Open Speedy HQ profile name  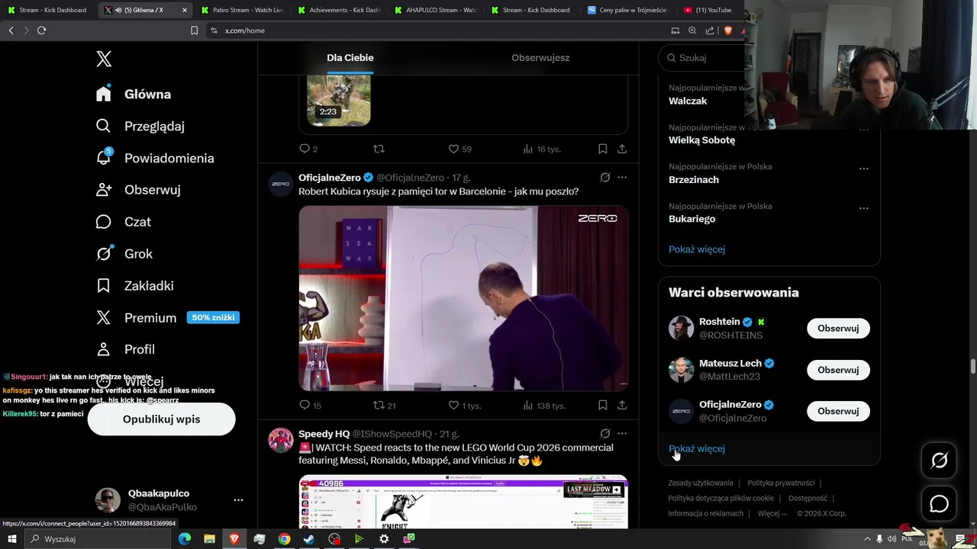pos(324,434)
